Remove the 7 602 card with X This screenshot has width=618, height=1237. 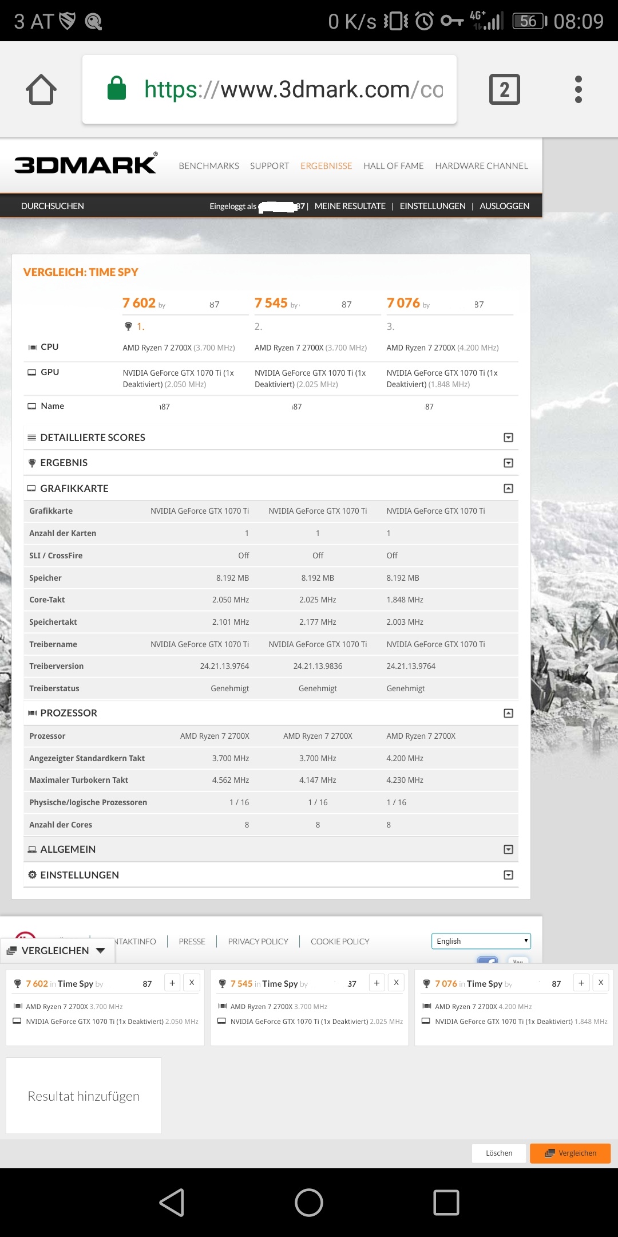[x=192, y=983]
